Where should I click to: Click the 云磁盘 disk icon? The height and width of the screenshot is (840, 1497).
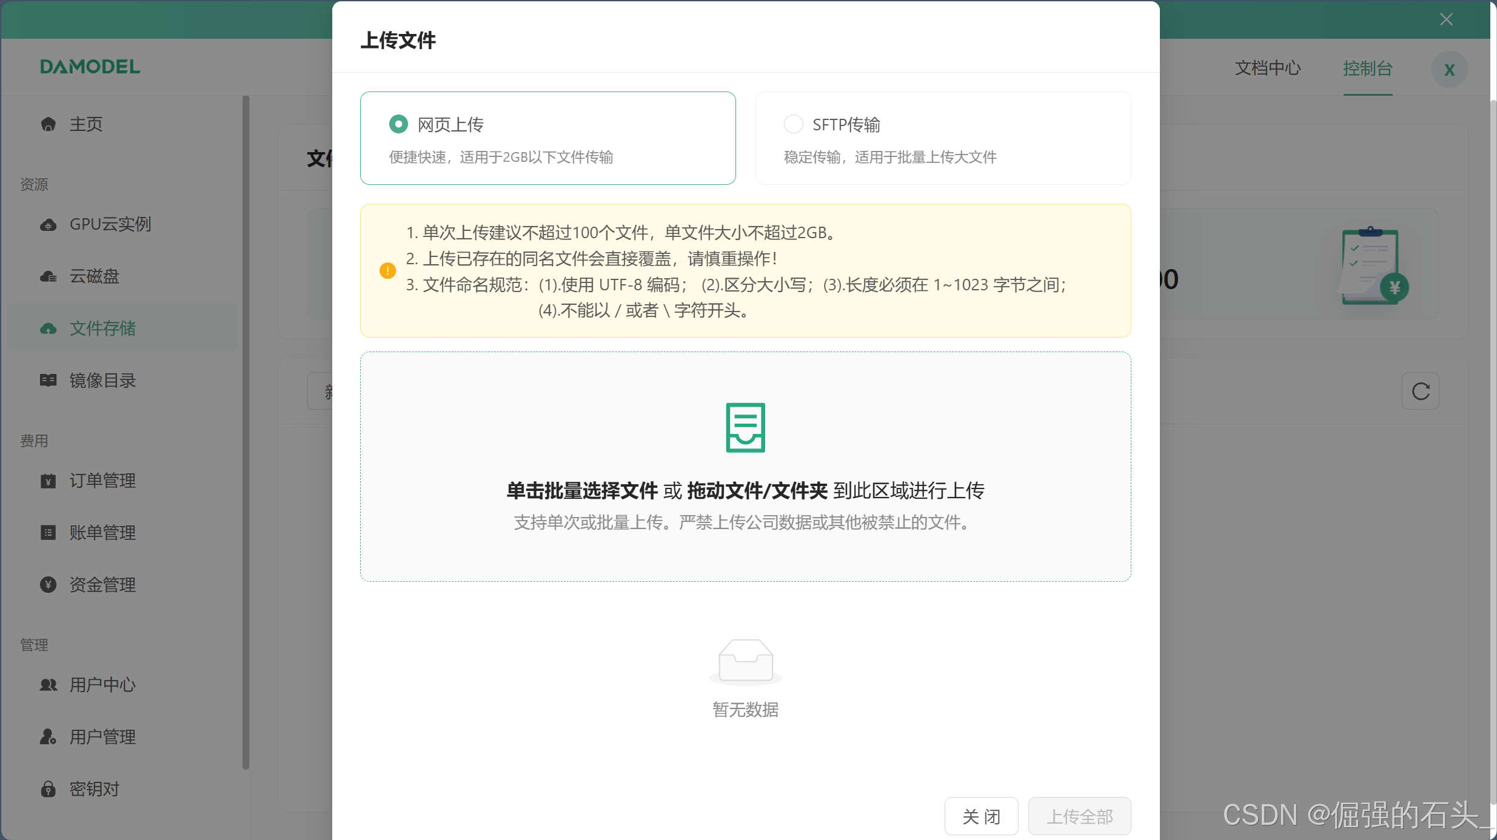point(49,277)
